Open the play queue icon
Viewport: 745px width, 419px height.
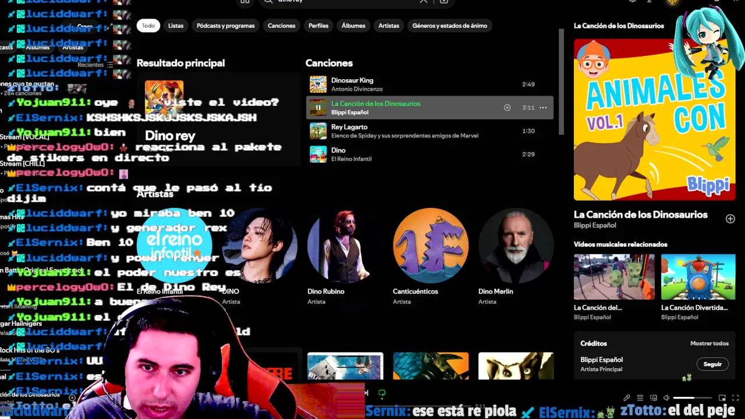(640, 398)
